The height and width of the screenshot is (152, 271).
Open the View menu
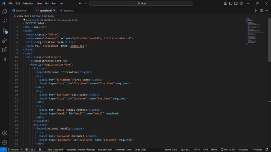click(x=39, y=3)
